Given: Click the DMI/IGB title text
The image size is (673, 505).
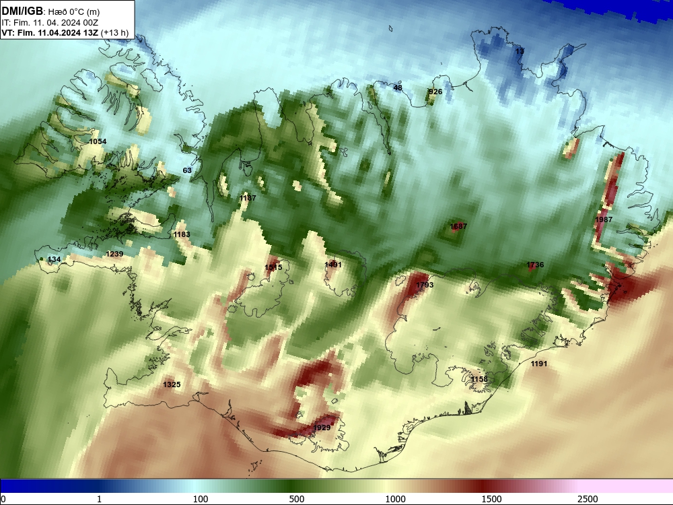Looking at the screenshot, I should coord(22,11).
